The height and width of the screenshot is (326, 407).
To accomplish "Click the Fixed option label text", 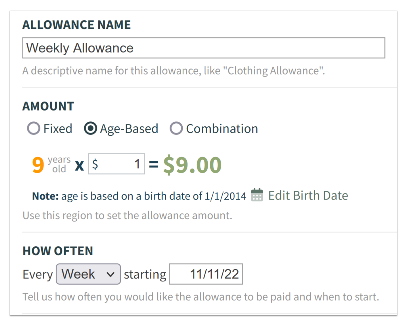I will 58,128.
